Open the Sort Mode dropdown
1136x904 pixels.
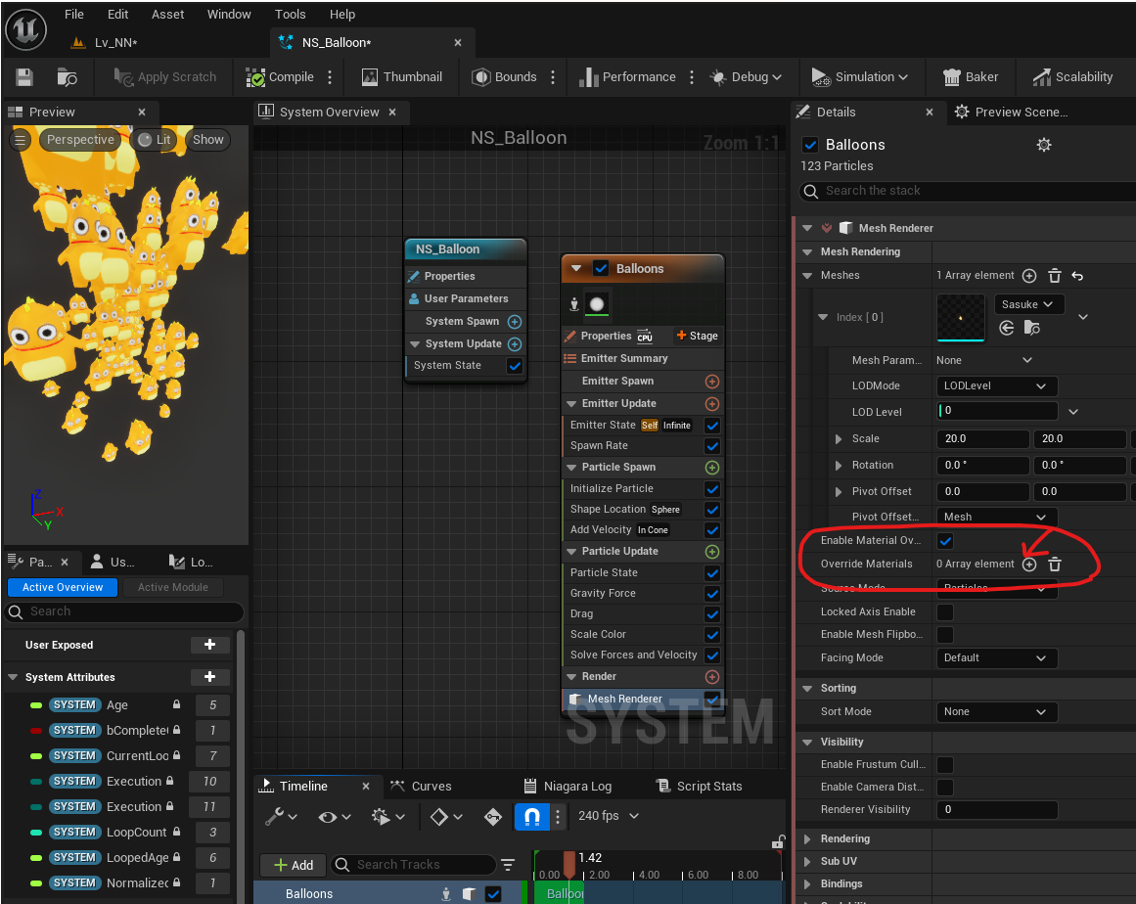tap(996, 712)
